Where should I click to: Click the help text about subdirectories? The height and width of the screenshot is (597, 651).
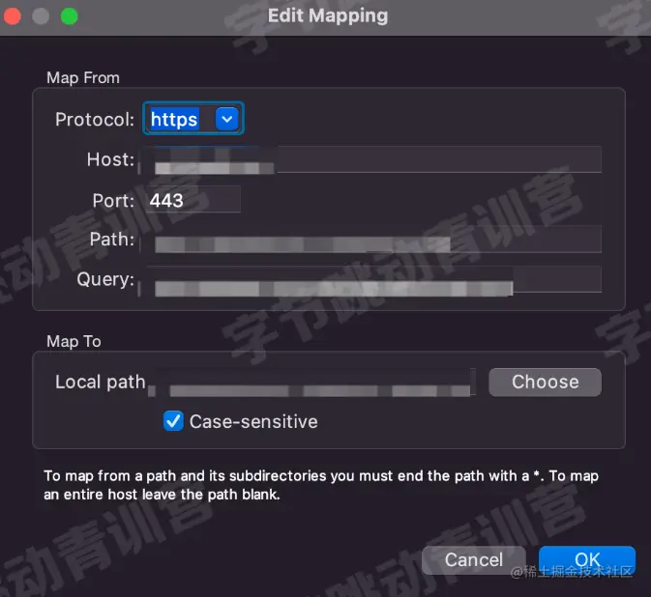click(321, 485)
